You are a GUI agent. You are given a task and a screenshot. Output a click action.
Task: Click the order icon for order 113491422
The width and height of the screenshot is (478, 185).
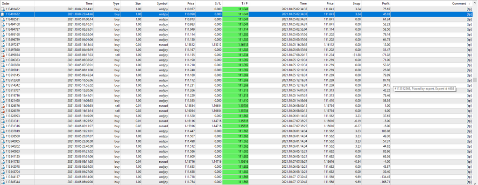coord(3,9)
